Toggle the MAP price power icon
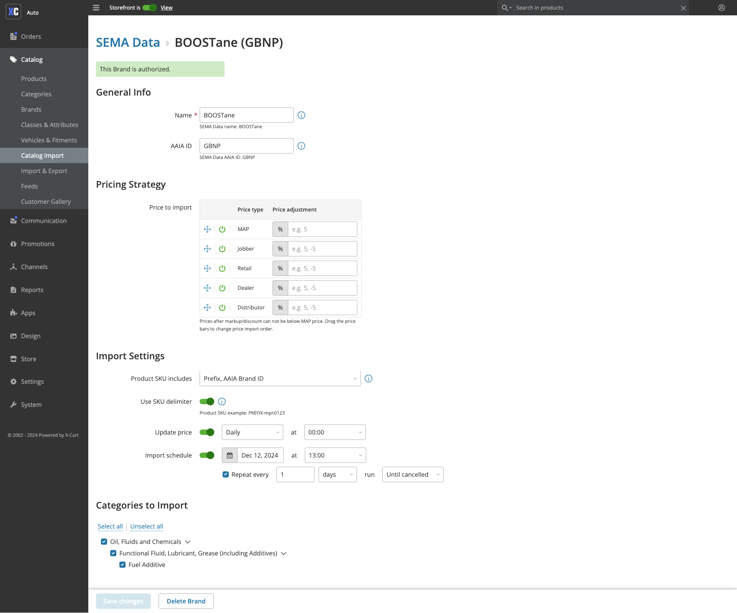This screenshot has width=737, height=613. click(x=222, y=229)
